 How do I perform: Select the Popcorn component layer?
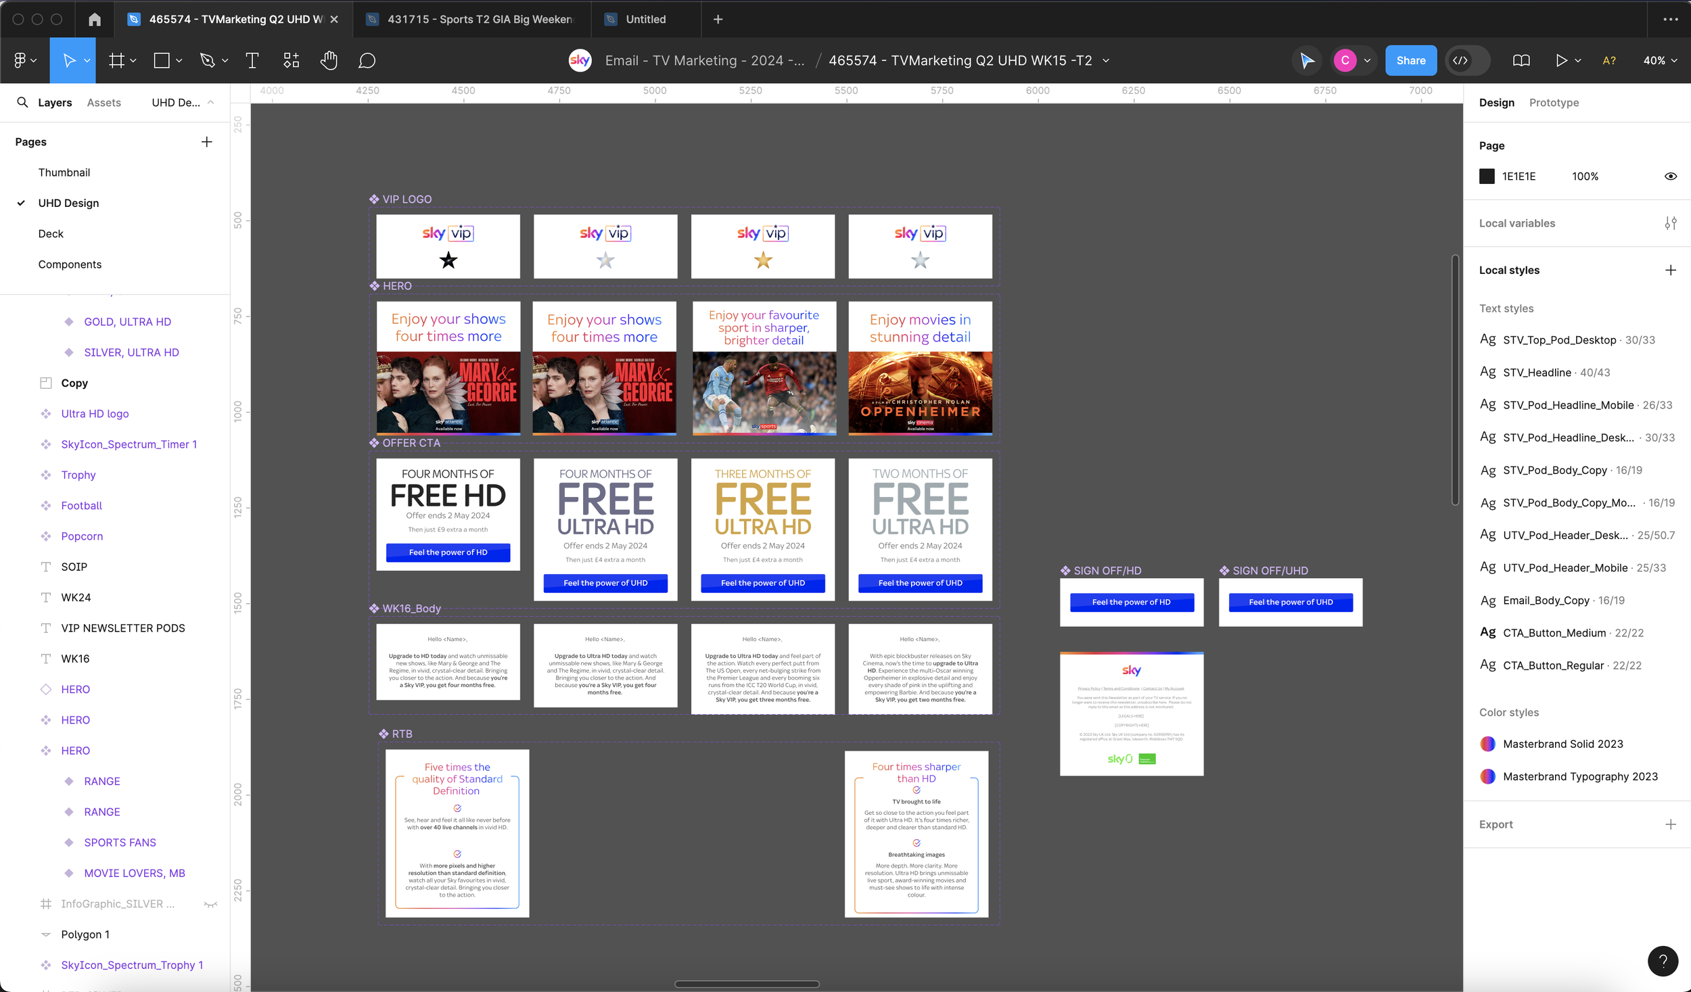pos(82,536)
